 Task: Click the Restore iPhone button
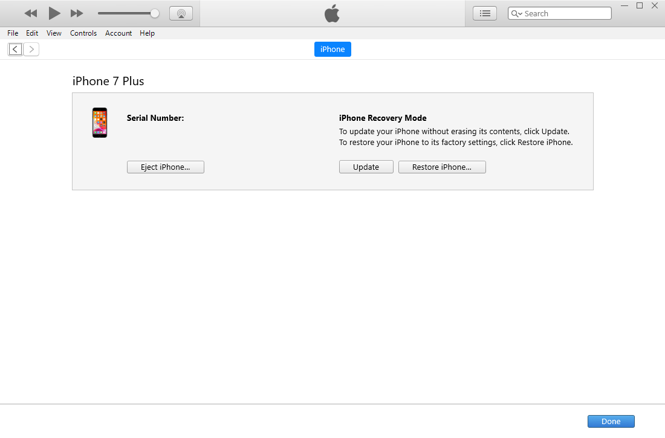pos(442,167)
